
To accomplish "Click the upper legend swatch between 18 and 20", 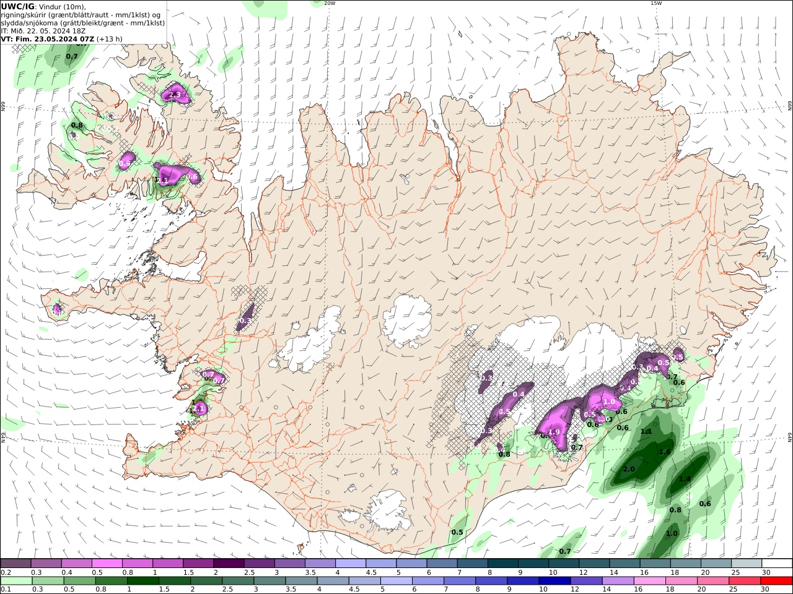I will pyautogui.click(x=685, y=564).
